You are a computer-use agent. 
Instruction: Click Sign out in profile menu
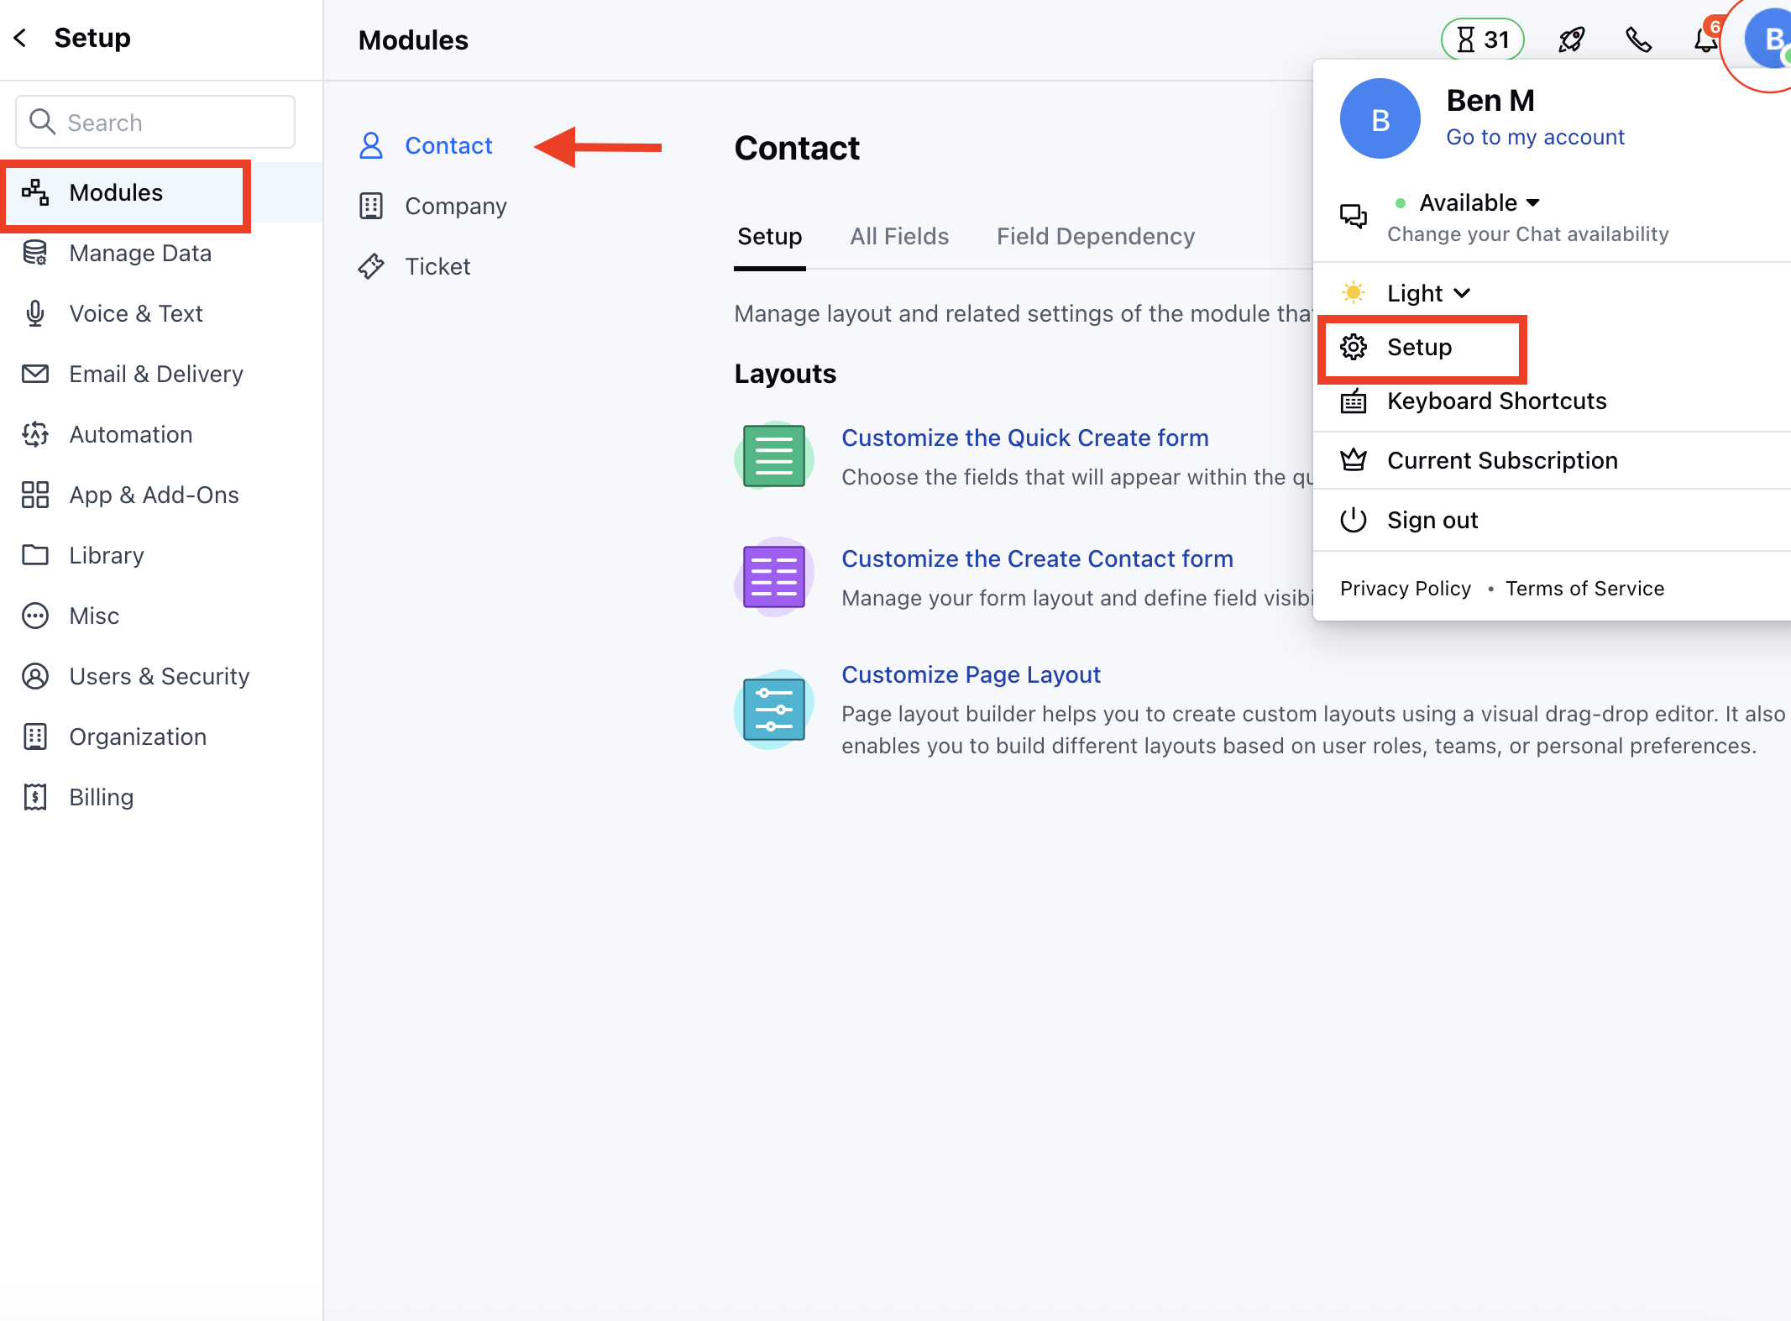pyautogui.click(x=1432, y=520)
